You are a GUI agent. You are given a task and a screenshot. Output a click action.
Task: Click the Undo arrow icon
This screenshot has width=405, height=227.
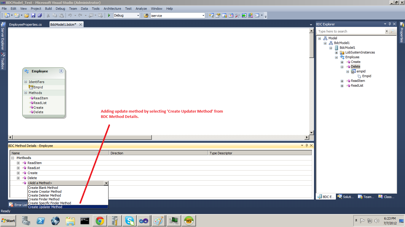coord(70,15)
